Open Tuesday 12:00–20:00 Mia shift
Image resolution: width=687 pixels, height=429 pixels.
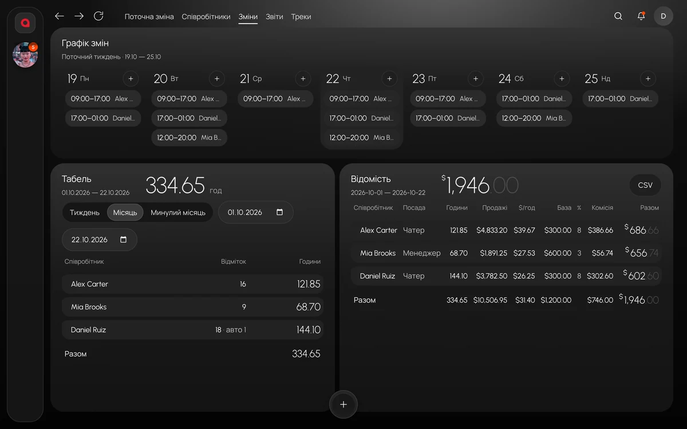point(189,138)
